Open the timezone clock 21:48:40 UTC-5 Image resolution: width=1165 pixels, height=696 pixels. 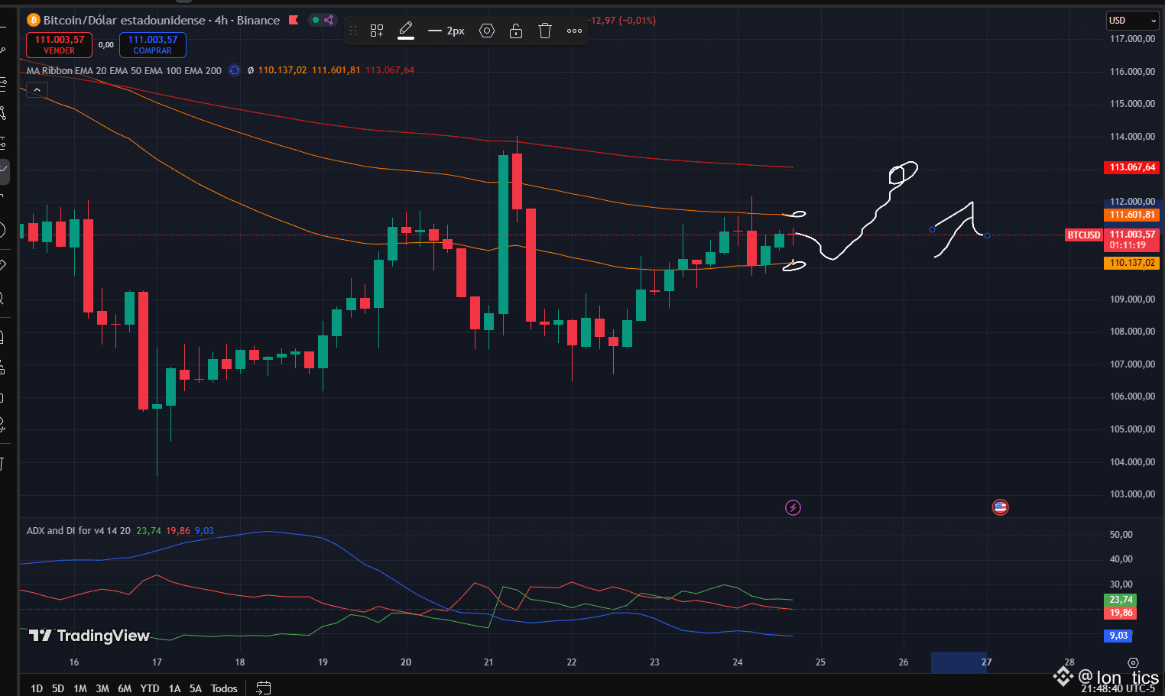pyautogui.click(x=1118, y=688)
